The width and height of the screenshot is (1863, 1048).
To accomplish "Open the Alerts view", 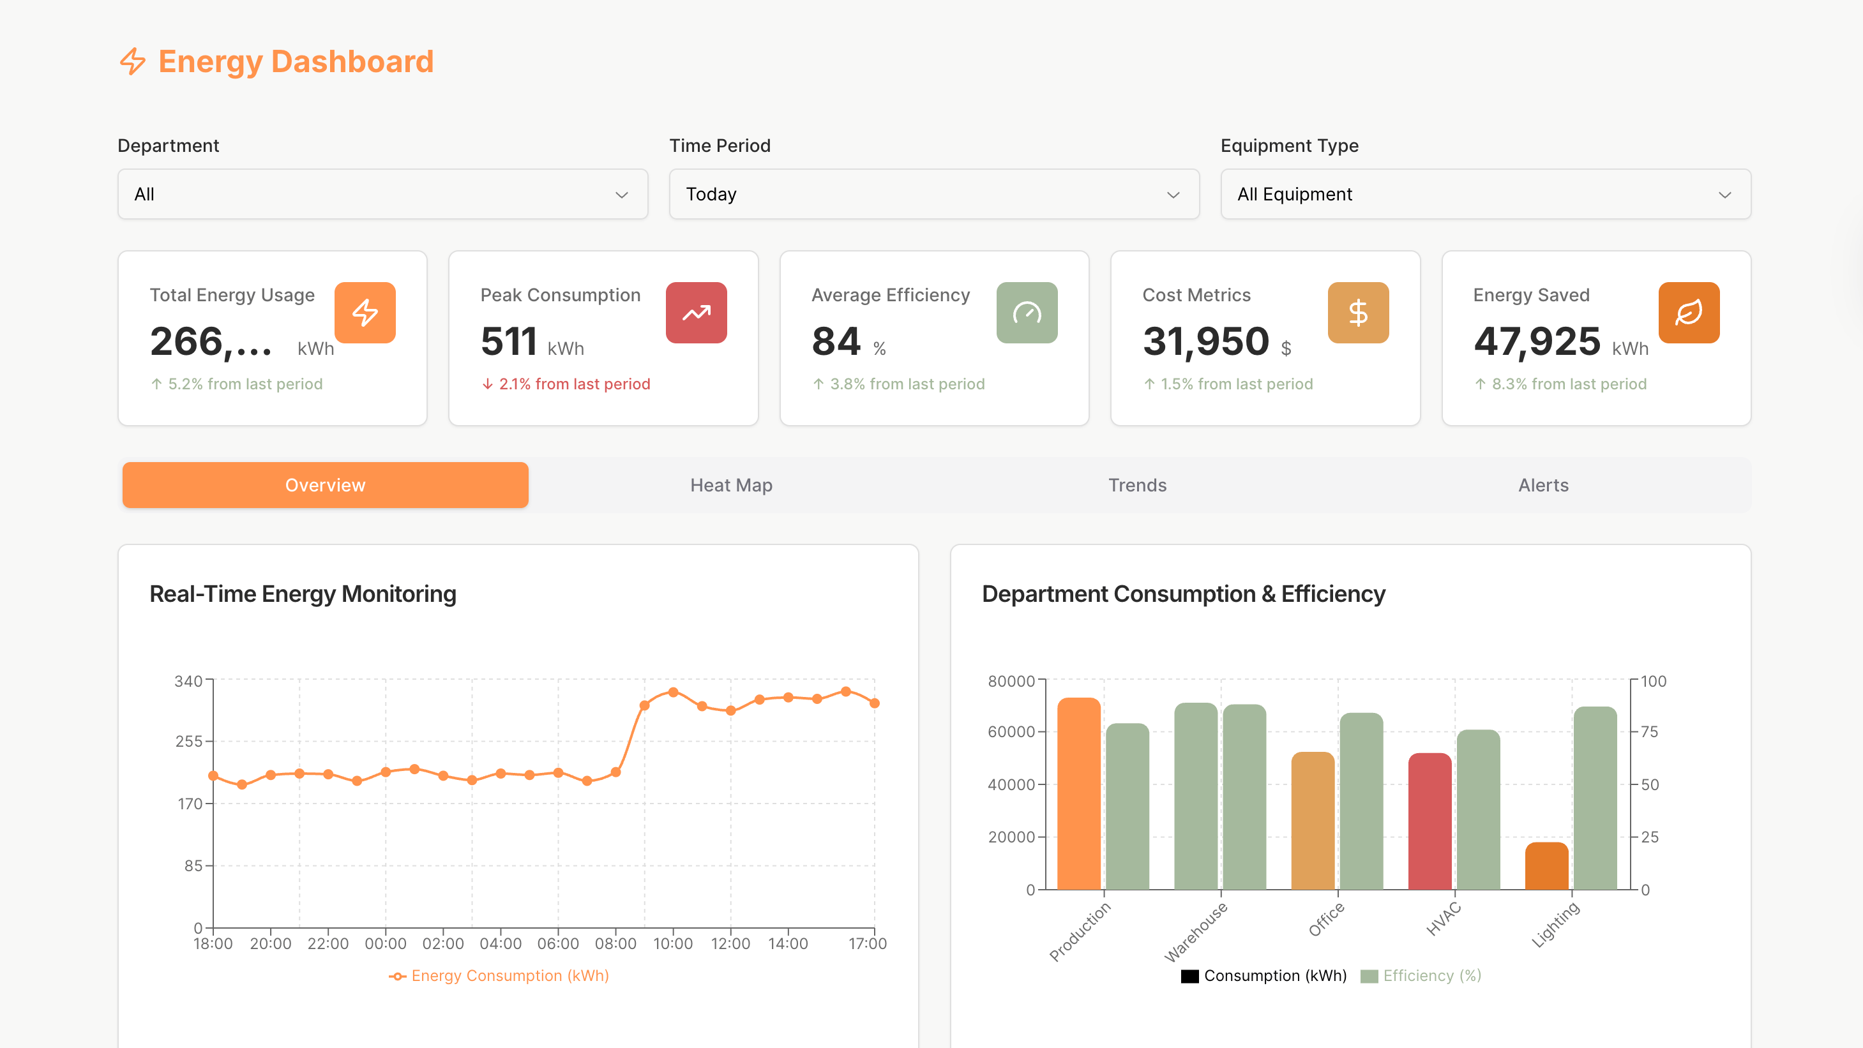I will coord(1542,485).
